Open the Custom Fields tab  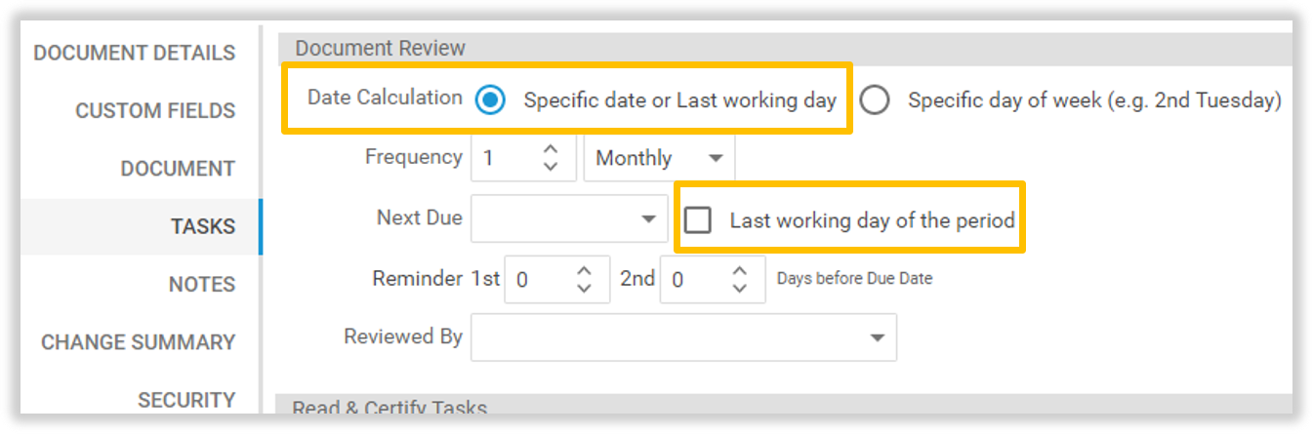coord(155,111)
